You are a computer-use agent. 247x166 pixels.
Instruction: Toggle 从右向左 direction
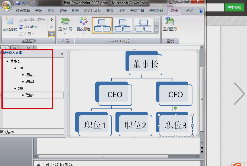coord(28,27)
